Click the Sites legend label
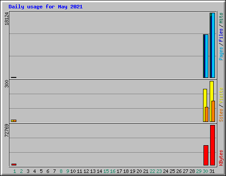This screenshot has width=226, height=176. (x=221, y=115)
